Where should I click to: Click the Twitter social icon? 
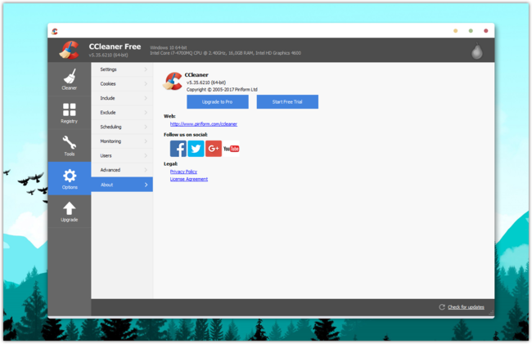coord(196,149)
